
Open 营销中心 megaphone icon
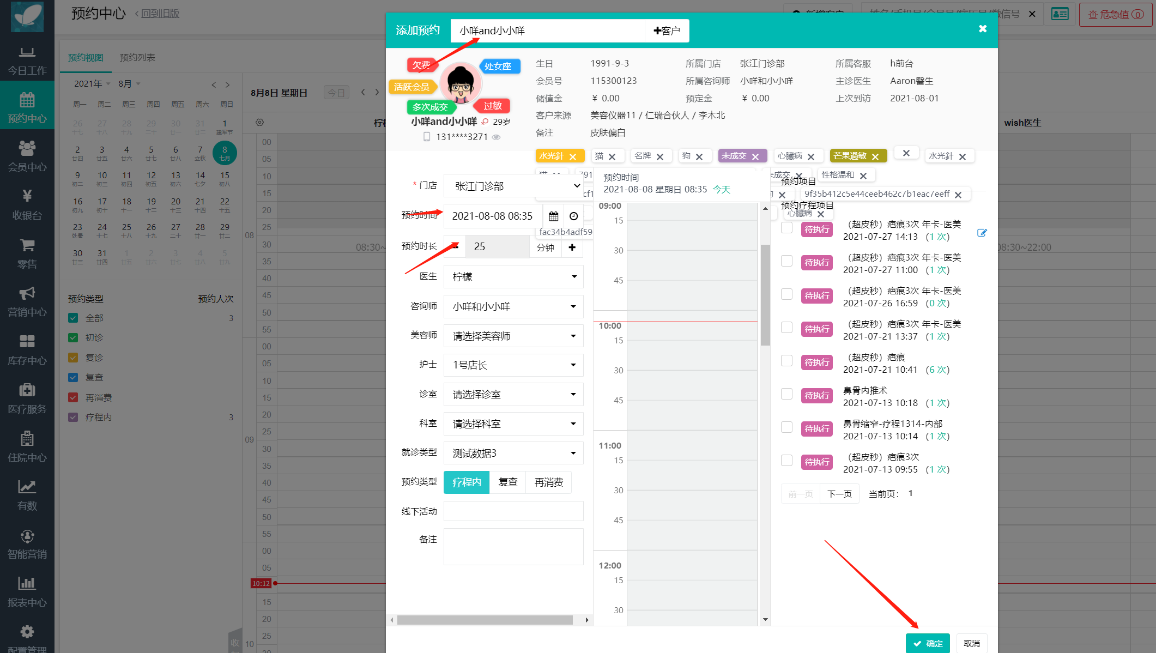click(x=27, y=293)
